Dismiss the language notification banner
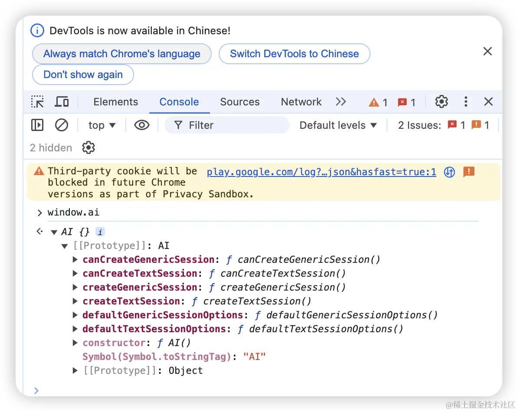This screenshot has width=518, height=412. tap(488, 51)
